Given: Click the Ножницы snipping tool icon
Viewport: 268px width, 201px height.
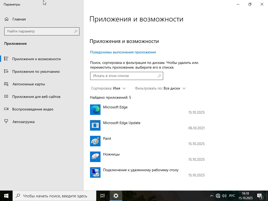Looking at the screenshot, I should click(95, 157).
